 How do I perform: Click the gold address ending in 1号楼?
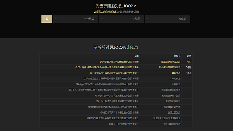(119, 62)
